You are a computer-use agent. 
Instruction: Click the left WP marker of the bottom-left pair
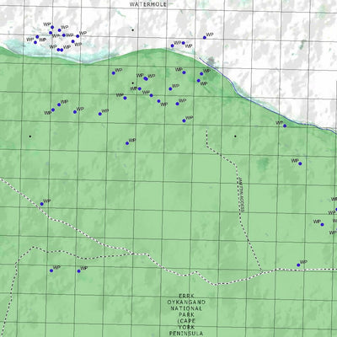click(x=51, y=270)
